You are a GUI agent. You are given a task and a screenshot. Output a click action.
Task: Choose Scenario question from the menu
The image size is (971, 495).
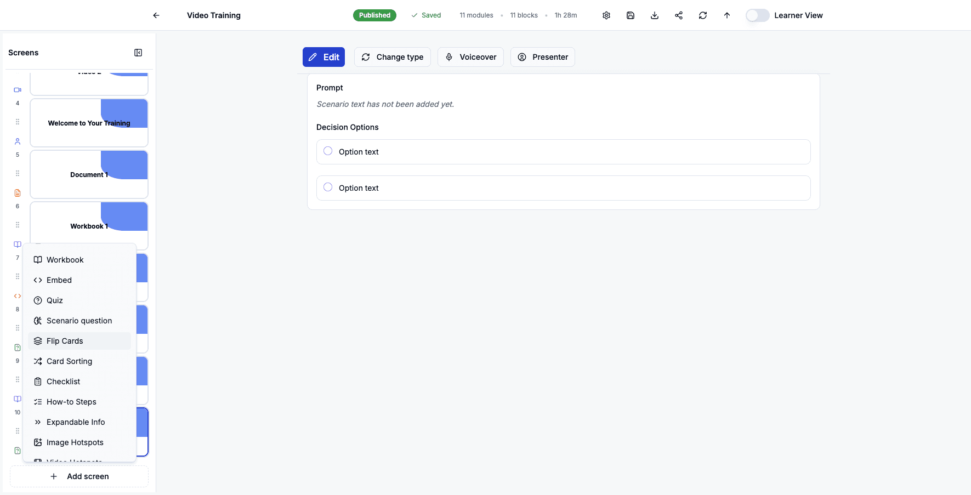[x=80, y=321]
